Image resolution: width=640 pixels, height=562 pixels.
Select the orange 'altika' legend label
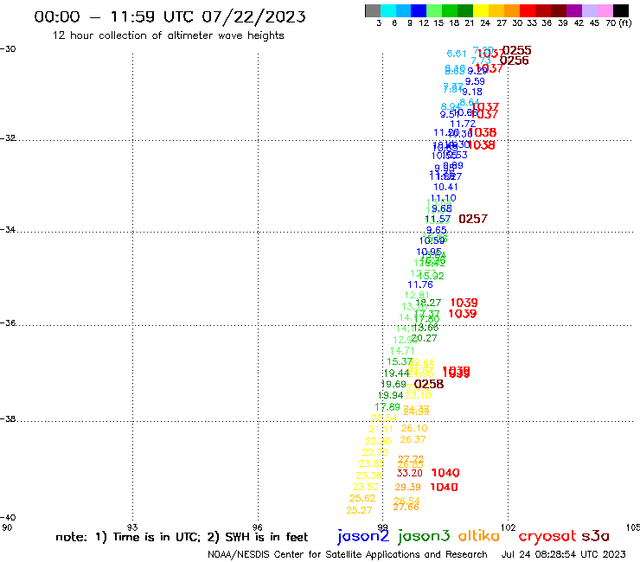(479, 535)
